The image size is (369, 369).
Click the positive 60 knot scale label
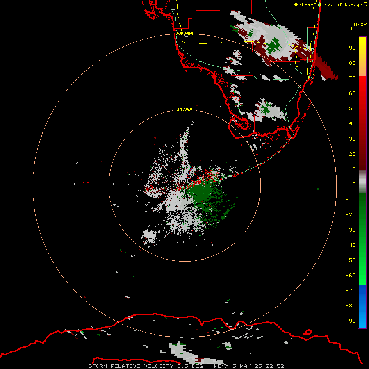(x=352, y=93)
